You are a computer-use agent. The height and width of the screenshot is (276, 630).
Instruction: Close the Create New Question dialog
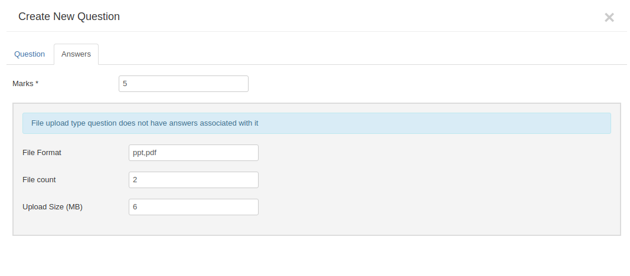(609, 18)
